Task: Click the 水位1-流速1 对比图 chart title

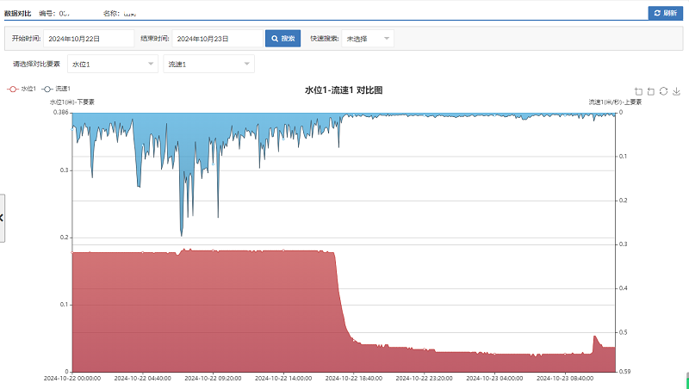Action: click(344, 90)
